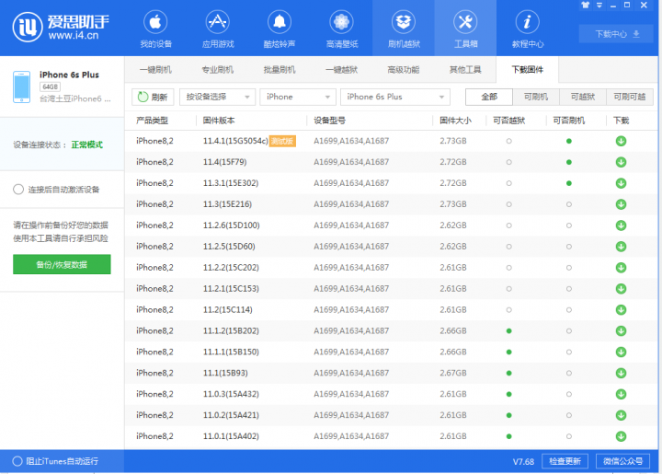Click the skin shirt icon in title bar

[x=585, y=6]
